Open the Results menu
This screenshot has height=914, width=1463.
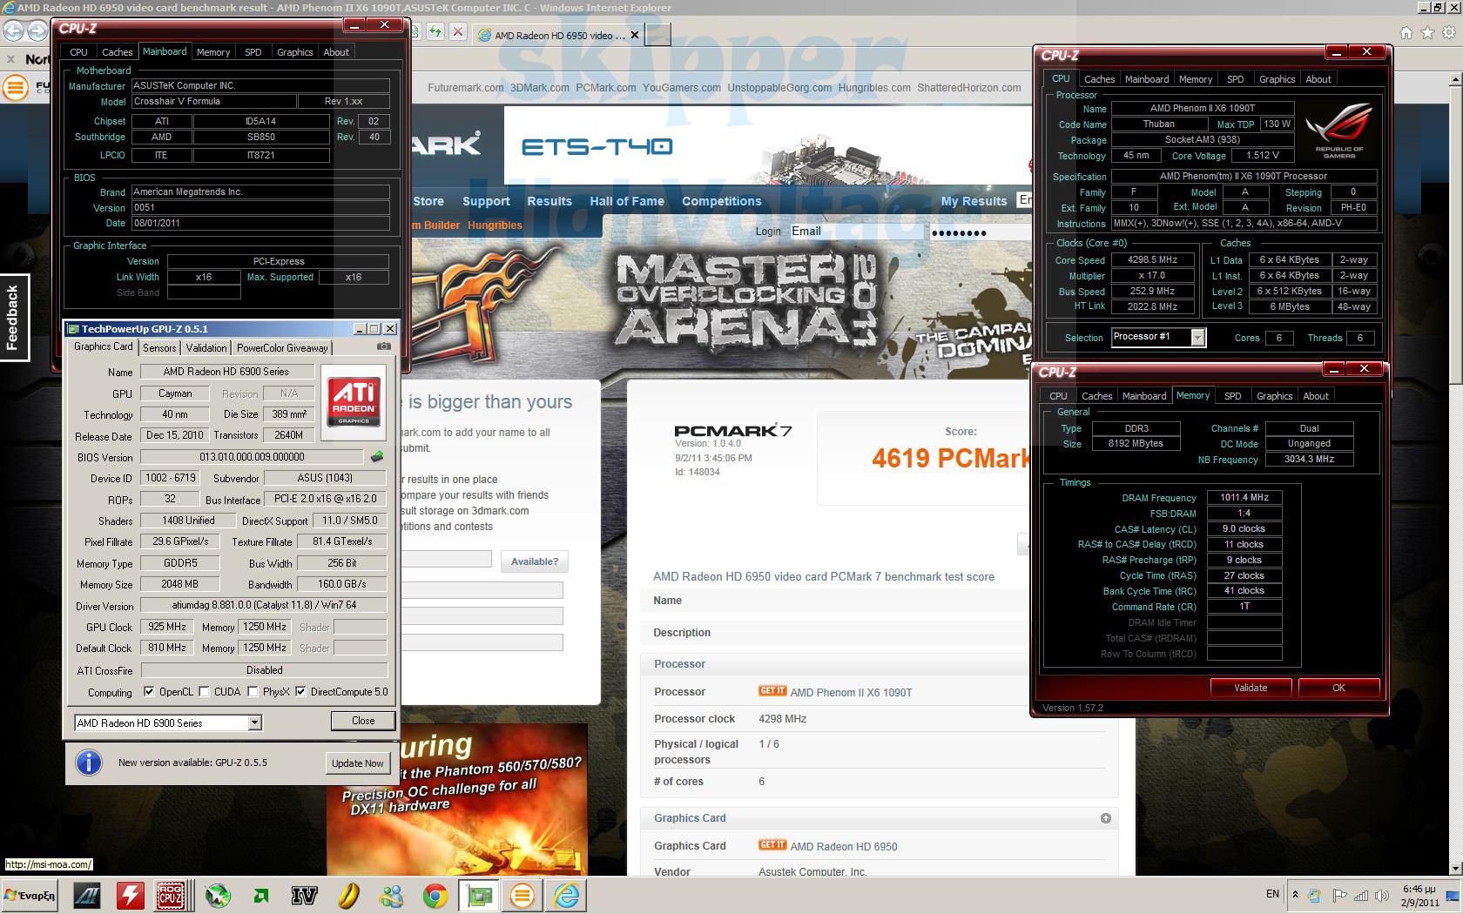(x=549, y=201)
